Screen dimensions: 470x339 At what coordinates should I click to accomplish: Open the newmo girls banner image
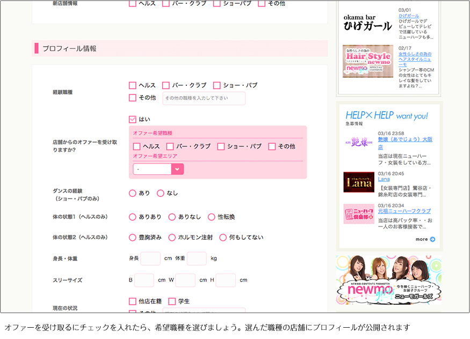tap(388, 279)
